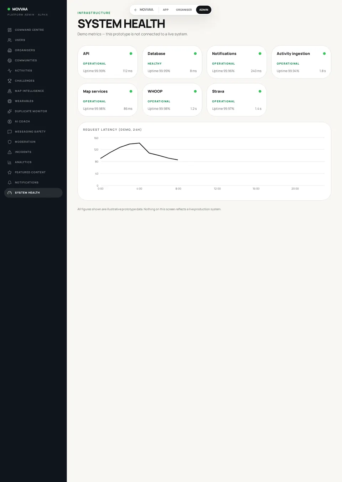Click the Incidents warning triangle icon

[10, 152]
